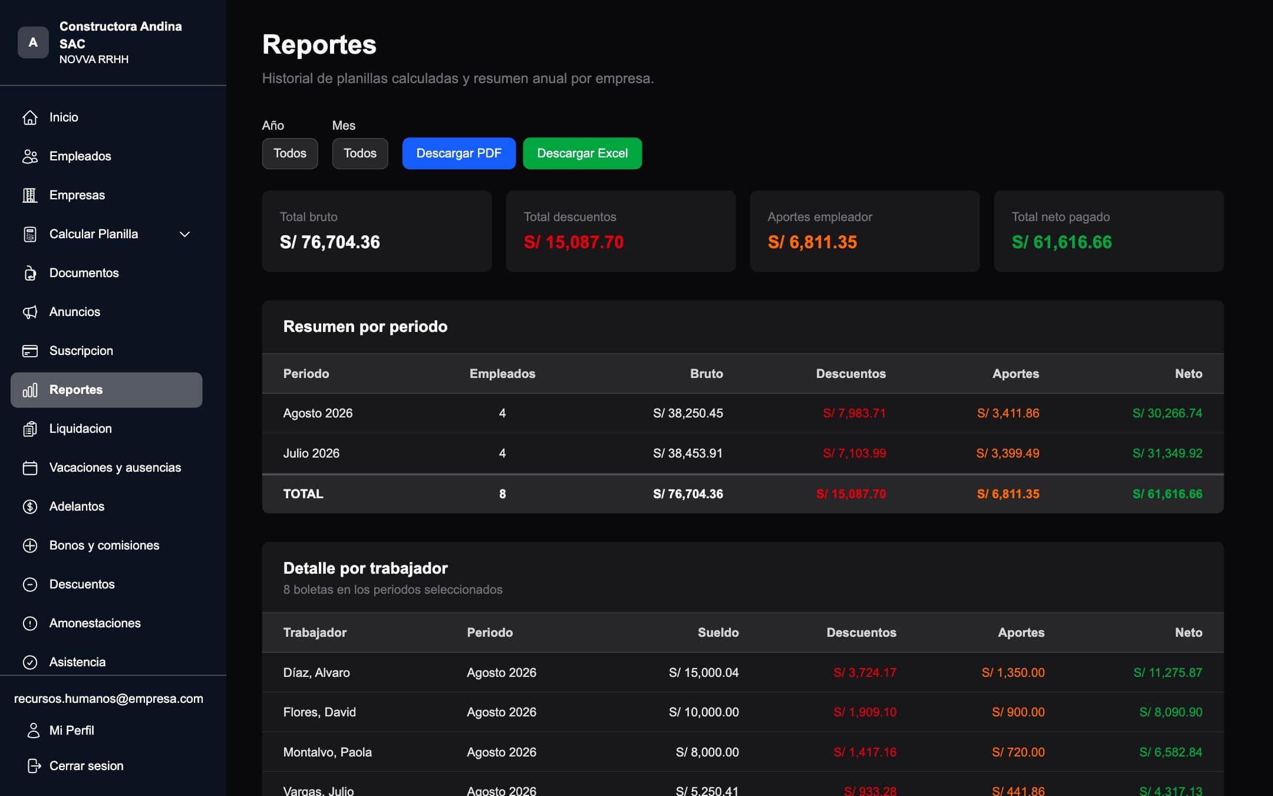Select the Agosto 2026 period cell
The image size is (1273, 796).
click(x=318, y=413)
